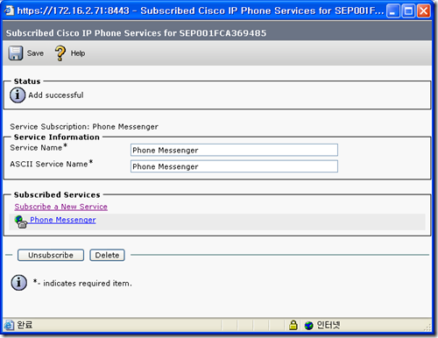Close the Subscribed Services window
This screenshot has height=338, width=438.
point(423,11)
